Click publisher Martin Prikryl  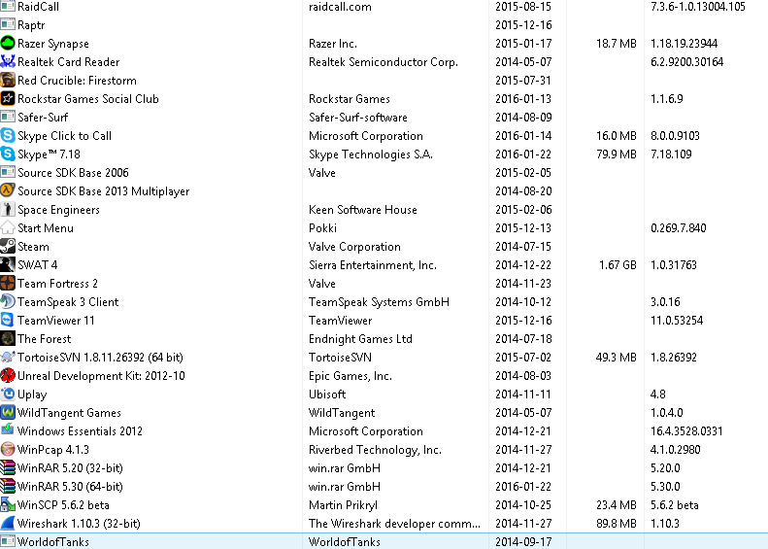pyautogui.click(x=344, y=505)
